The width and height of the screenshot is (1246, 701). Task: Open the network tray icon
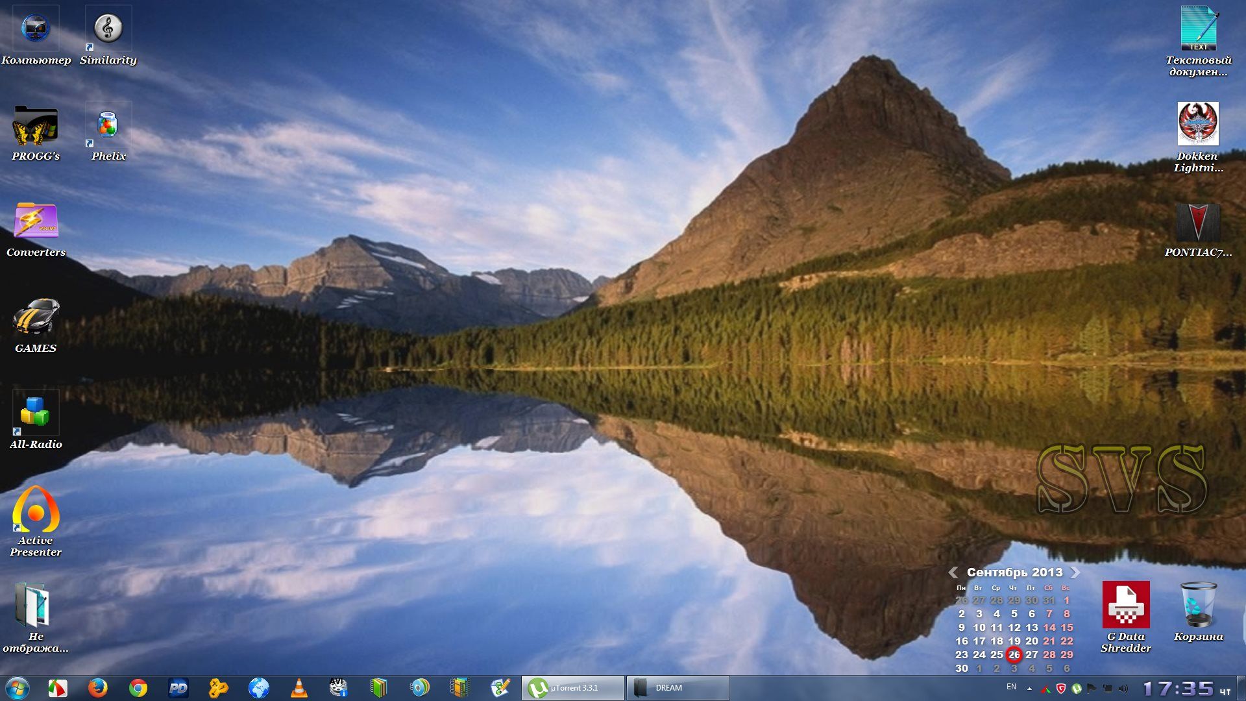(x=1108, y=688)
